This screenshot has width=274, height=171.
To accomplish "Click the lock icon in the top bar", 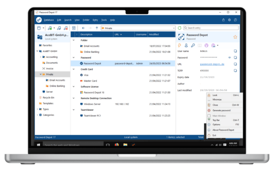I will (223, 20).
